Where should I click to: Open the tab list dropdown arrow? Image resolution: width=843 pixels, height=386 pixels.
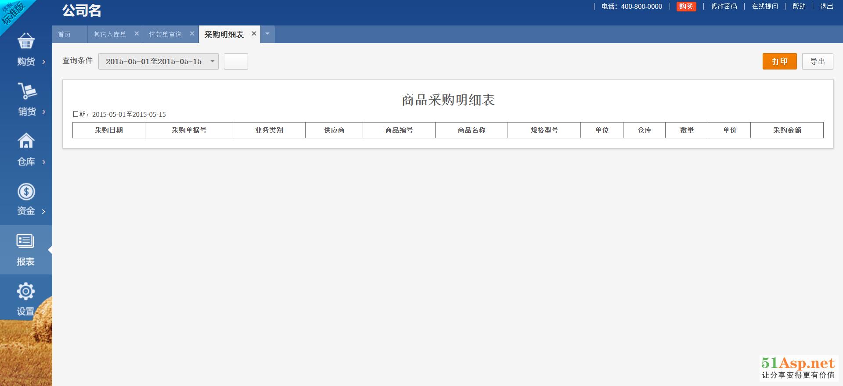267,34
